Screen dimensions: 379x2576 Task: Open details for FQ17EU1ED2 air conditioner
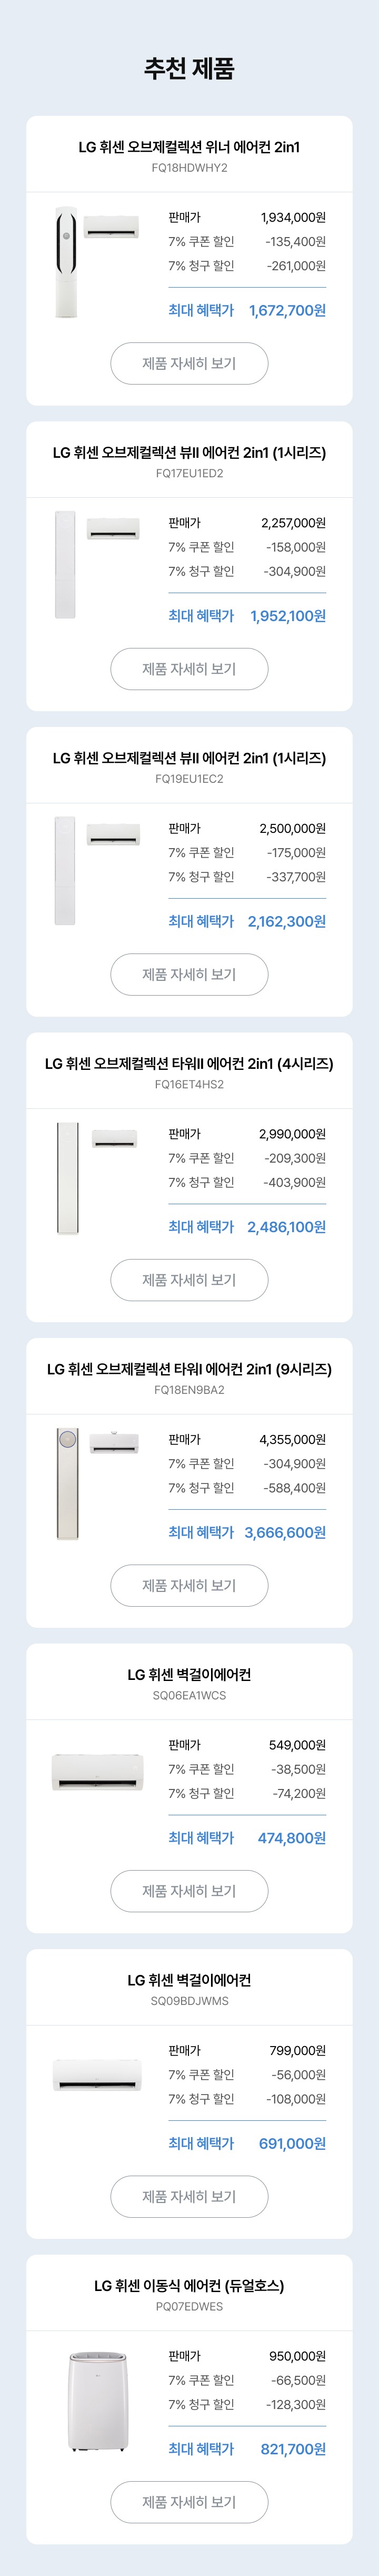pos(189,669)
